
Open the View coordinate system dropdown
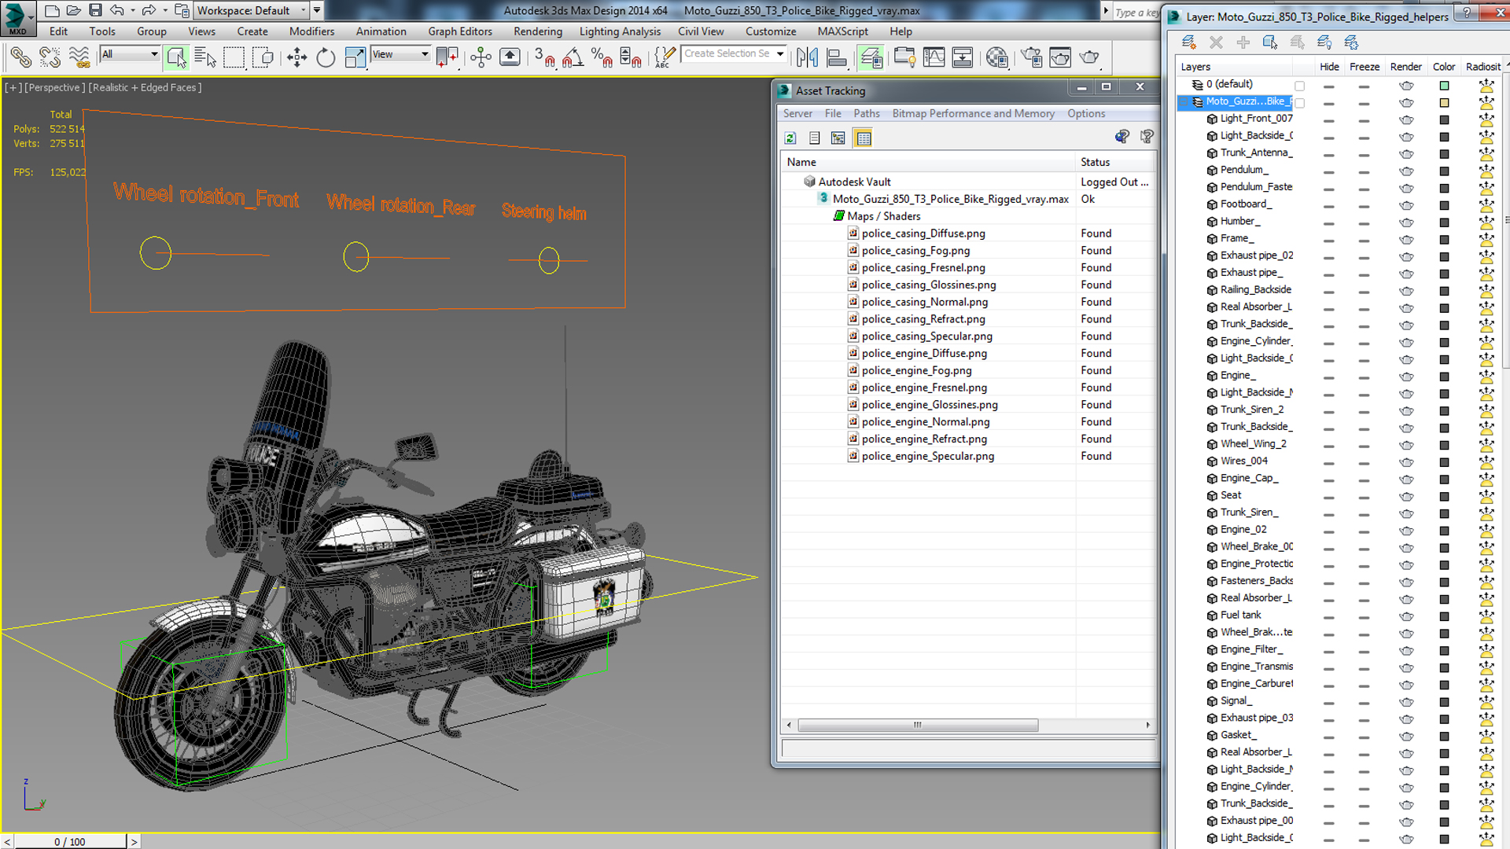tap(400, 54)
